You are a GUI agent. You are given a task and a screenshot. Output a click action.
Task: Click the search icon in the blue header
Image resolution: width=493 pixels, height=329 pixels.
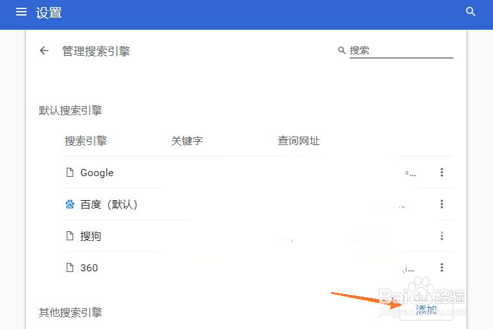tap(470, 12)
